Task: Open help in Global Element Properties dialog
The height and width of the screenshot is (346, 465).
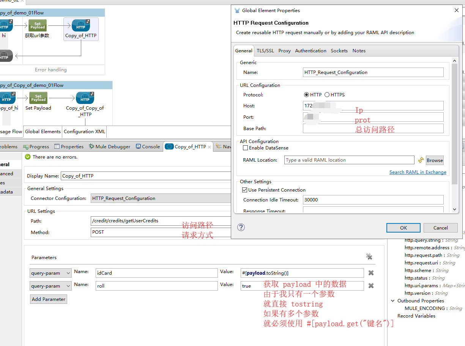Action: click(241, 227)
